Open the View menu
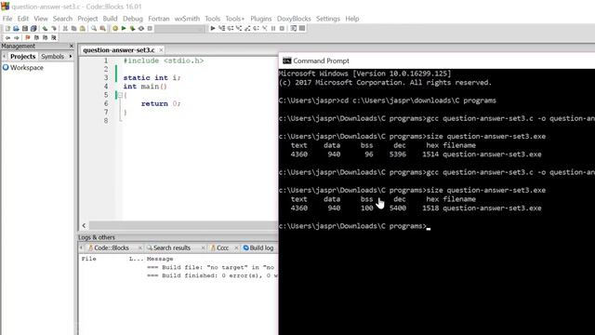The image size is (595, 335). [x=41, y=19]
